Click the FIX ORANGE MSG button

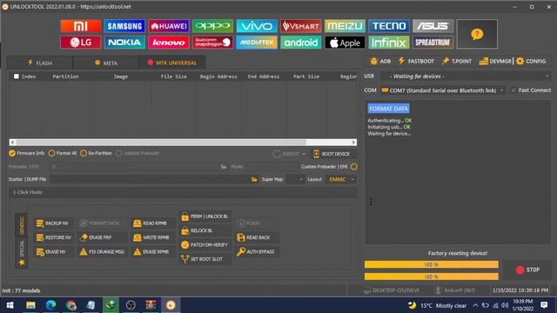click(102, 251)
